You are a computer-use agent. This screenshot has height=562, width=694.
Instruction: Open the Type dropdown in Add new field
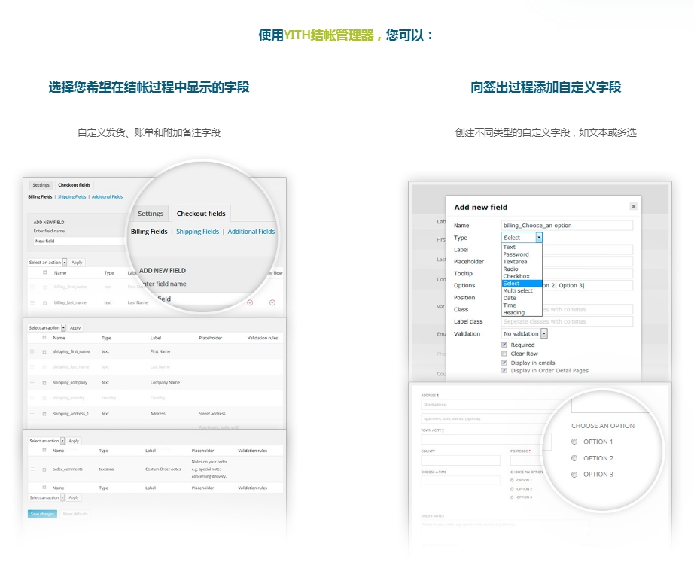522,238
